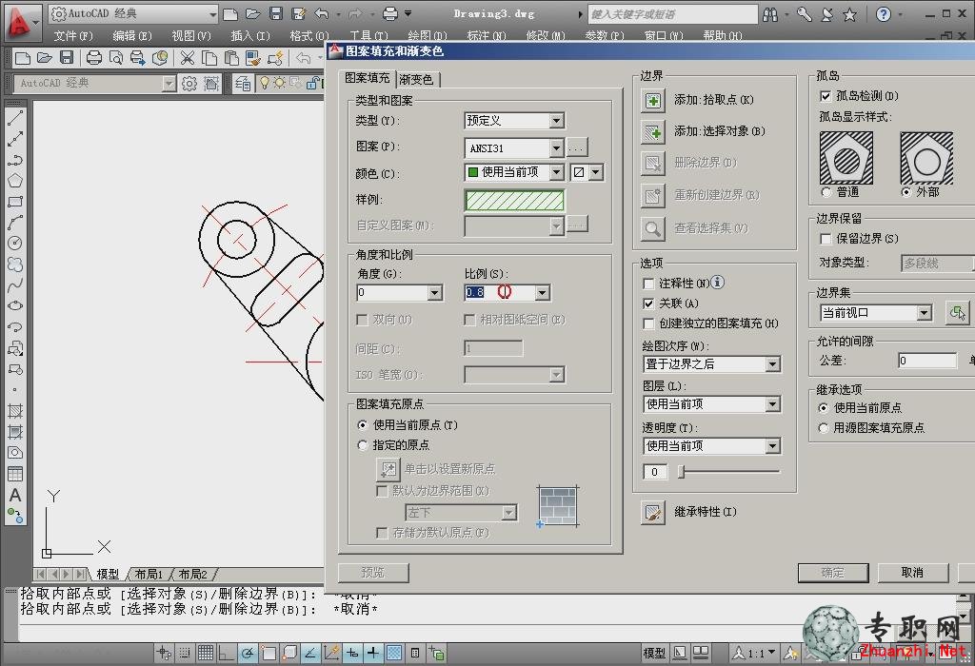Select the Spline drawing tool

pos(15,285)
